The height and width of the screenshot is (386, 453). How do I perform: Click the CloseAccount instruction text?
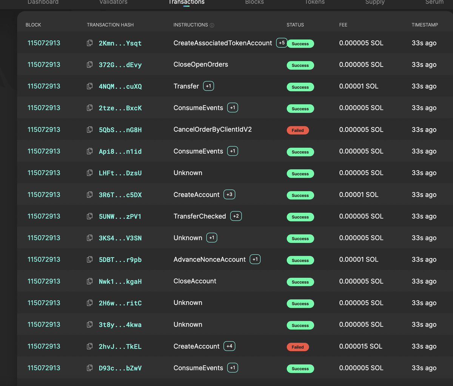tap(195, 281)
